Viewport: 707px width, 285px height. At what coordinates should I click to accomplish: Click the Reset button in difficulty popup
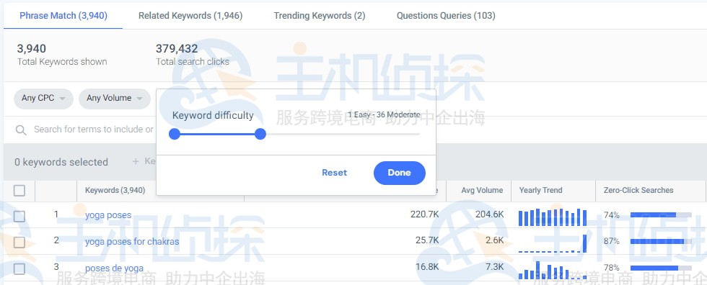tap(335, 173)
